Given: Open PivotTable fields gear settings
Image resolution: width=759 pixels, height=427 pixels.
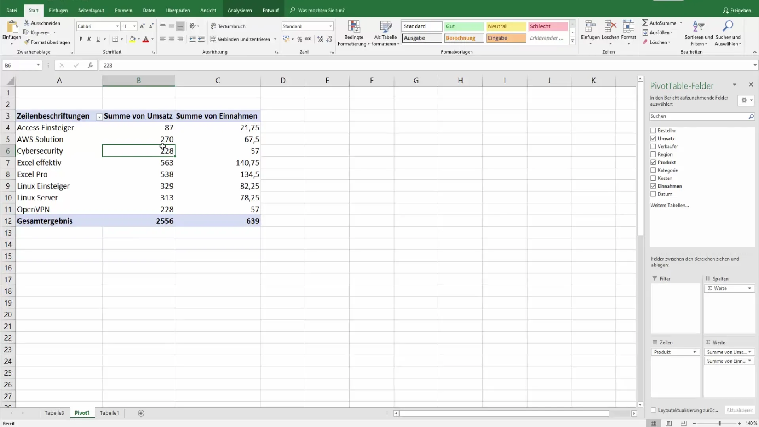Looking at the screenshot, I should 746,100.
